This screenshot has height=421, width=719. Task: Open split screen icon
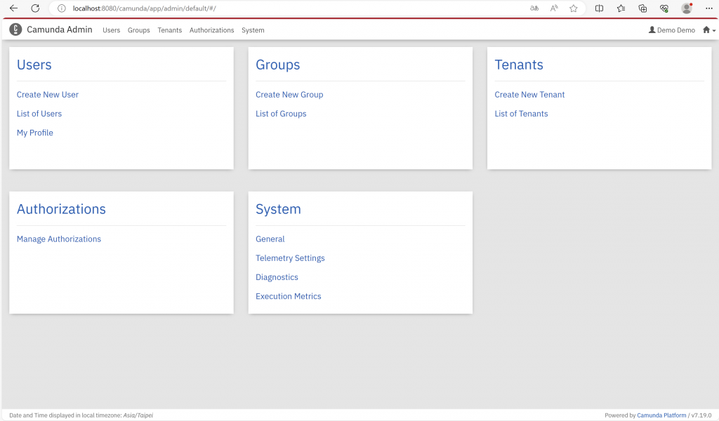[600, 8]
